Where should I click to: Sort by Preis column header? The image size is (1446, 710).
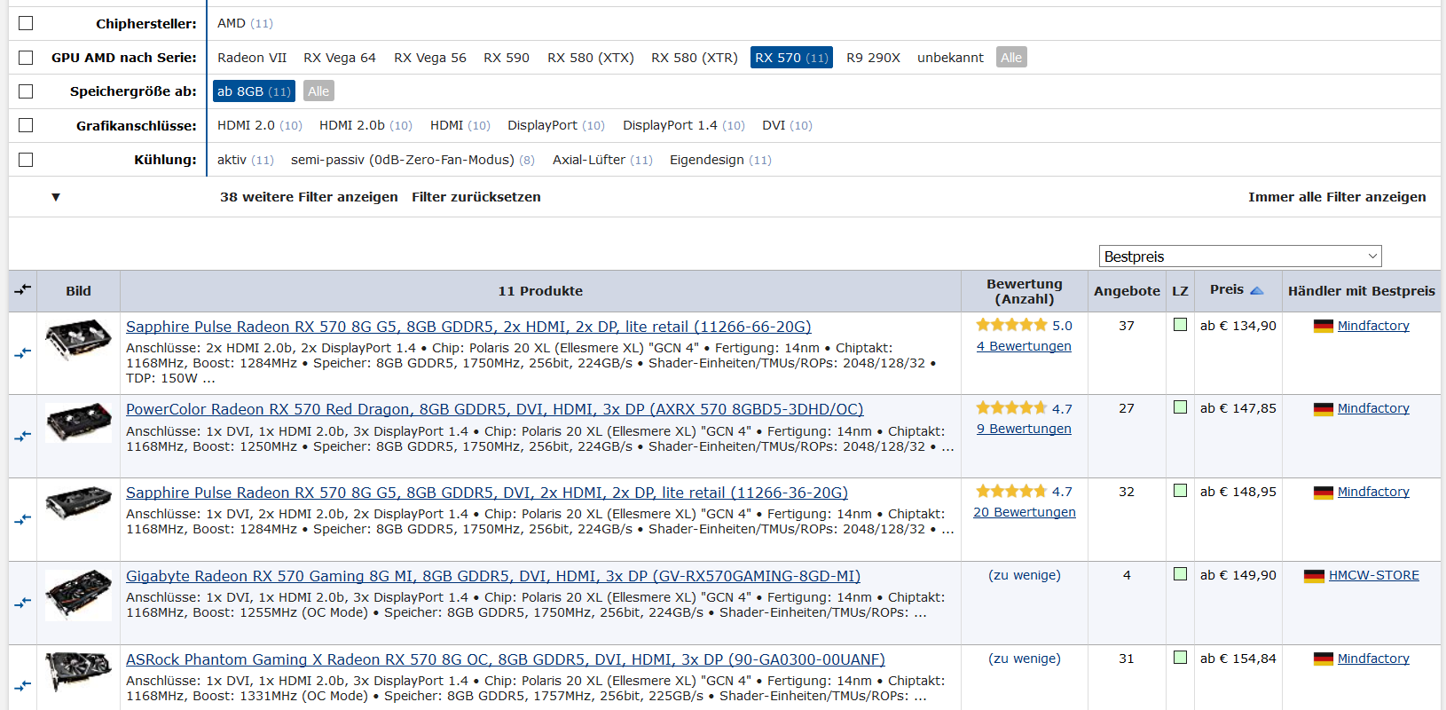tap(1227, 289)
